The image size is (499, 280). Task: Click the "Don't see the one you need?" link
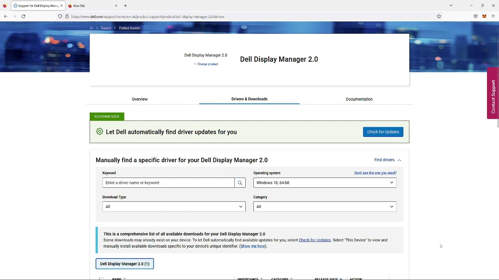[375, 173]
